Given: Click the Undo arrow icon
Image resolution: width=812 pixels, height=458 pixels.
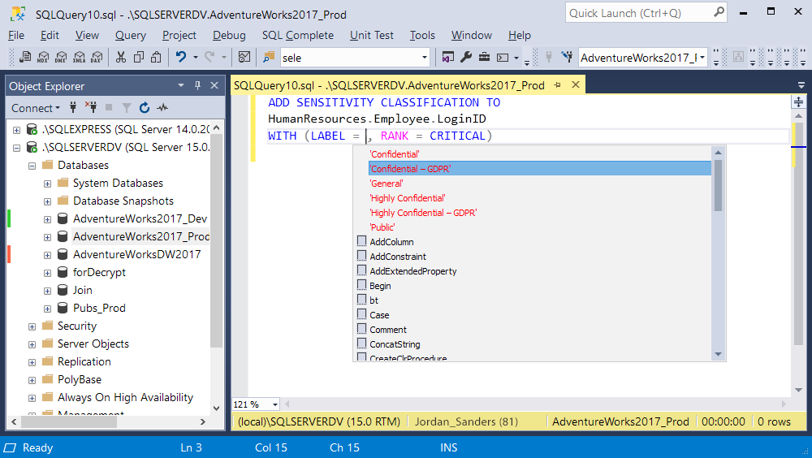Looking at the screenshot, I should coord(181,57).
